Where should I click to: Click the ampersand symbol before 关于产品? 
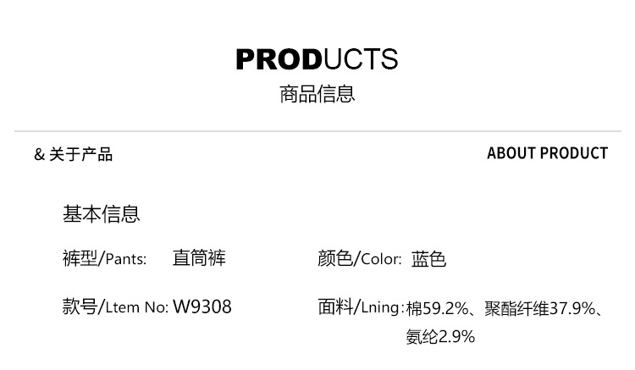[39, 154]
